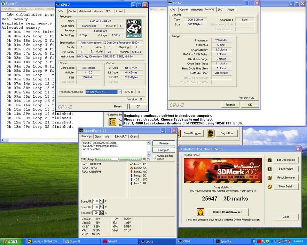The height and width of the screenshot is (245, 307).
Task: Click Refresh in the CPU-Z memory window
Action: [230, 105]
